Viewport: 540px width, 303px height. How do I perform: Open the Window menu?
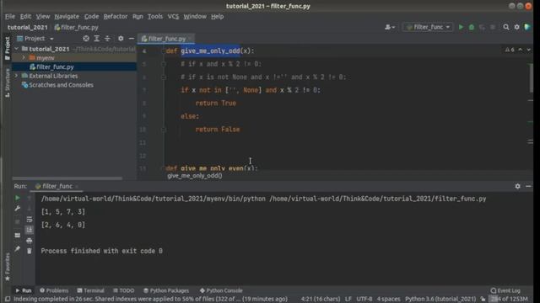click(x=195, y=16)
